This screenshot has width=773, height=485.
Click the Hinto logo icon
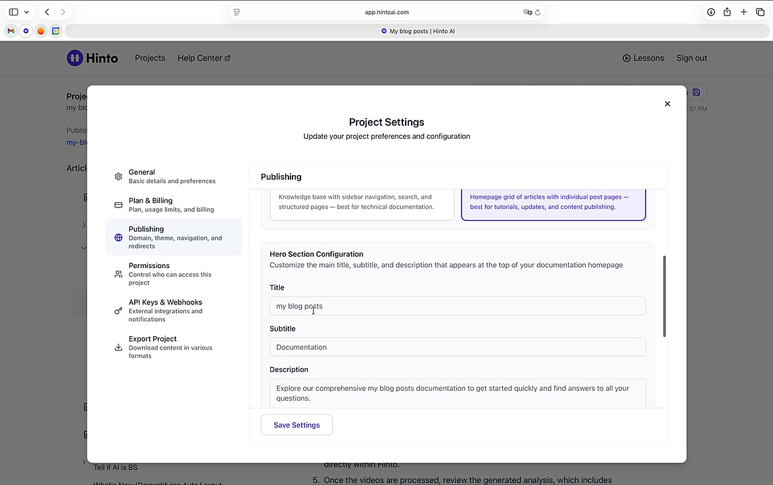coord(75,58)
